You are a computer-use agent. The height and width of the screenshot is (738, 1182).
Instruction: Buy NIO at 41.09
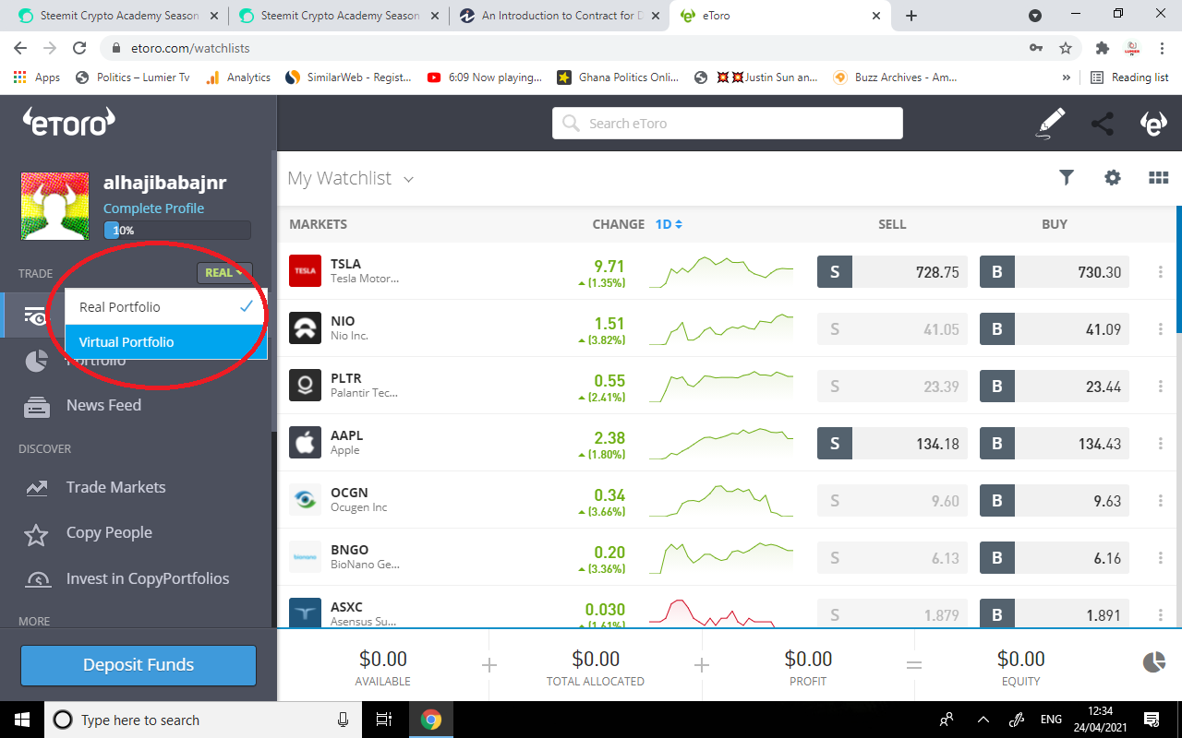pos(1055,329)
